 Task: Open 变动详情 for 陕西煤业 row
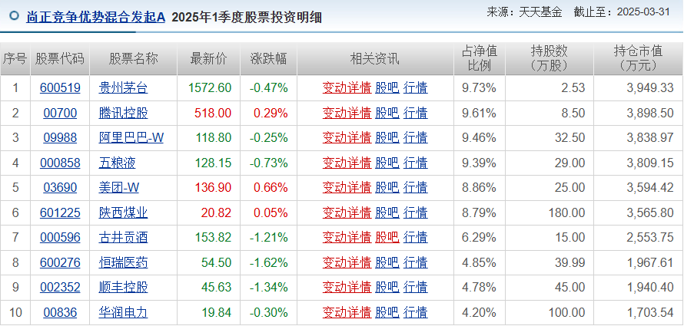coord(347,212)
